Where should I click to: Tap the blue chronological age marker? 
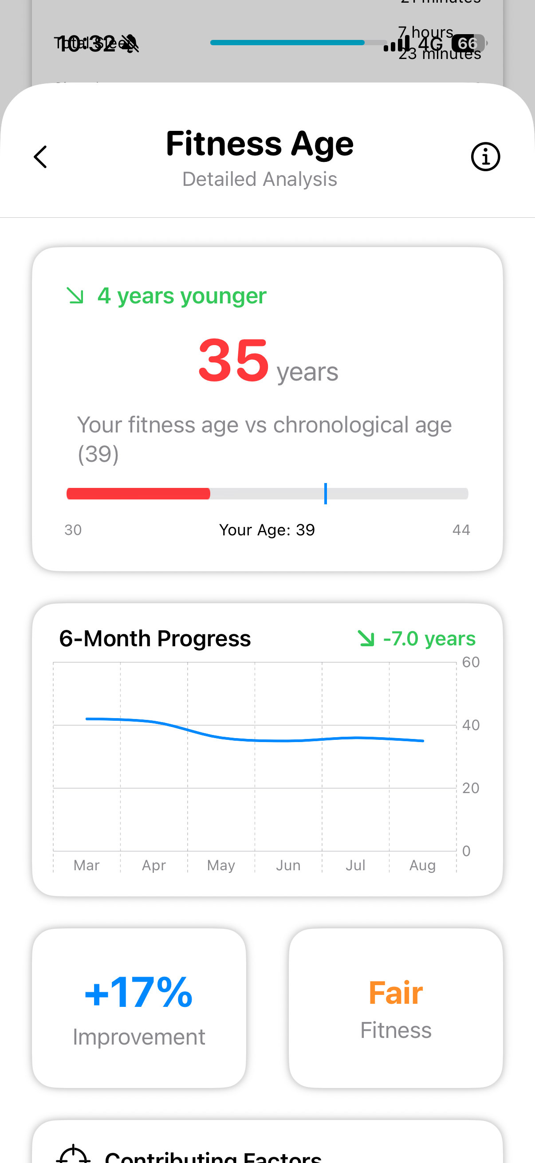(x=325, y=494)
